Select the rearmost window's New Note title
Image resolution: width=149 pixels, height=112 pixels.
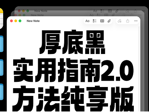[41, 11]
